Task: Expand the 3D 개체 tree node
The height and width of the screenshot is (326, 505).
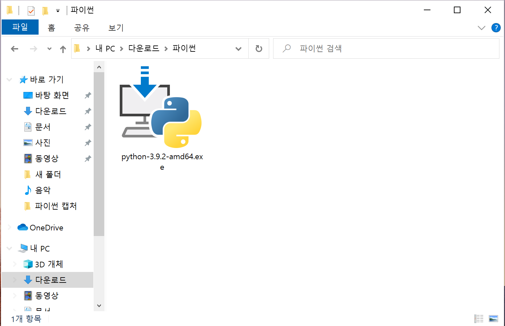Action: (x=15, y=264)
